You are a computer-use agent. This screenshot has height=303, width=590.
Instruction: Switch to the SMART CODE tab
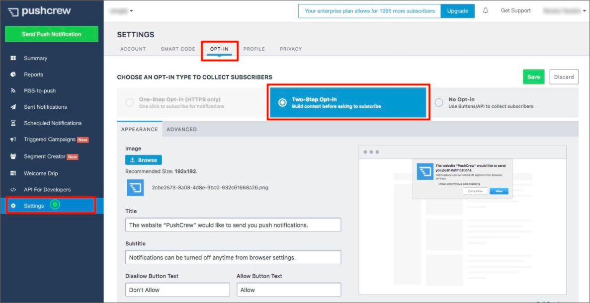coord(178,49)
